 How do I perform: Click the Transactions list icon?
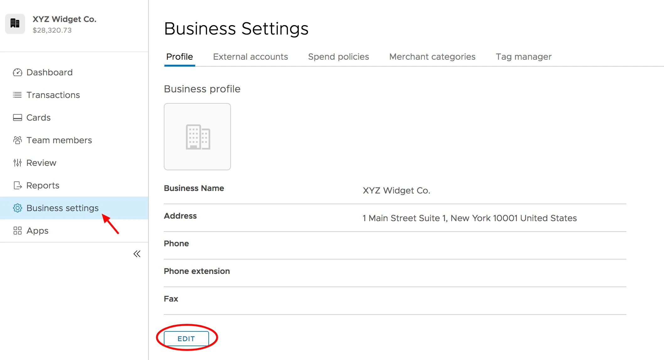pos(17,95)
